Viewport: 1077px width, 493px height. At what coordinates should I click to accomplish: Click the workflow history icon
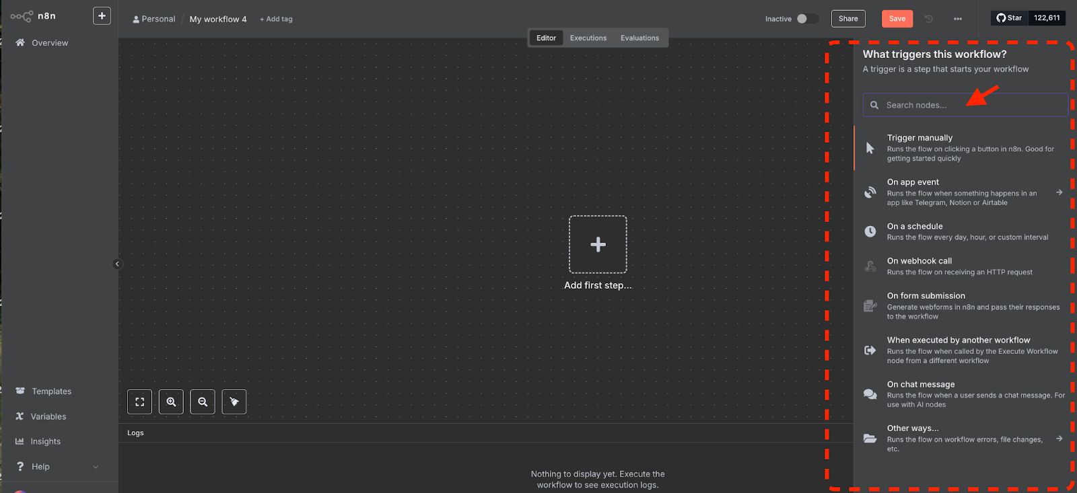coord(929,19)
